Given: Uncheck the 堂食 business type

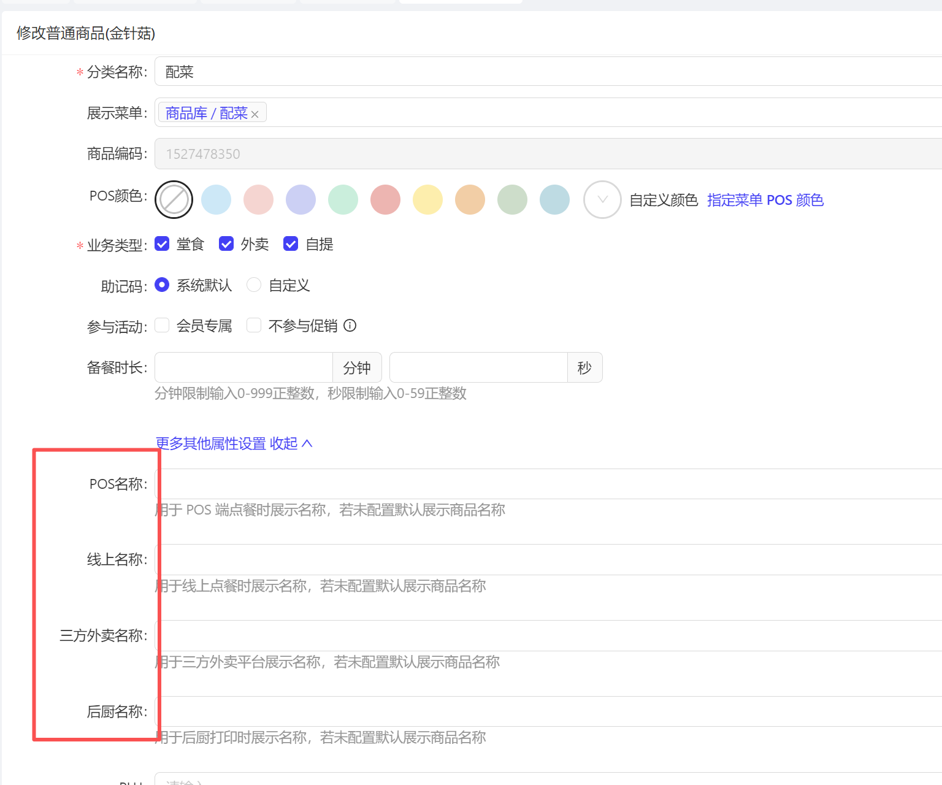Looking at the screenshot, I should (162, 244).
